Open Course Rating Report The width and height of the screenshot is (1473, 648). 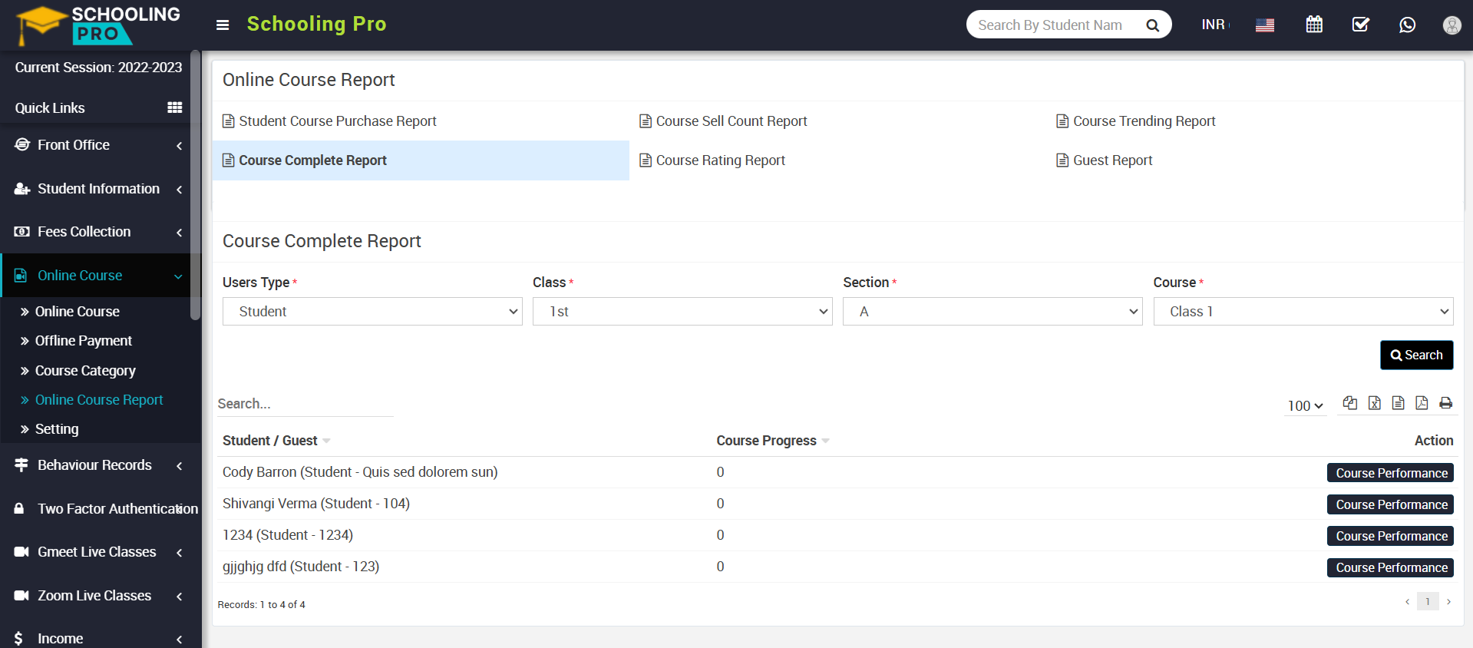[712, 160]
